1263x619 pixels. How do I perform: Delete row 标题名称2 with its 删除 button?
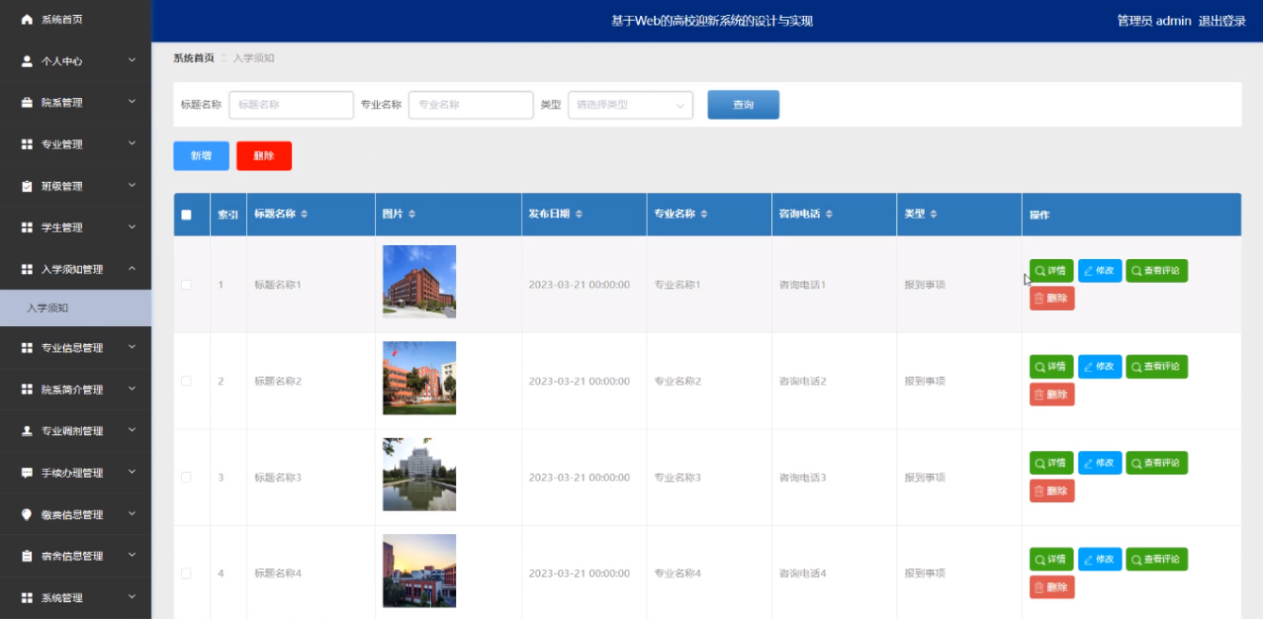(x=1052, y=395)
